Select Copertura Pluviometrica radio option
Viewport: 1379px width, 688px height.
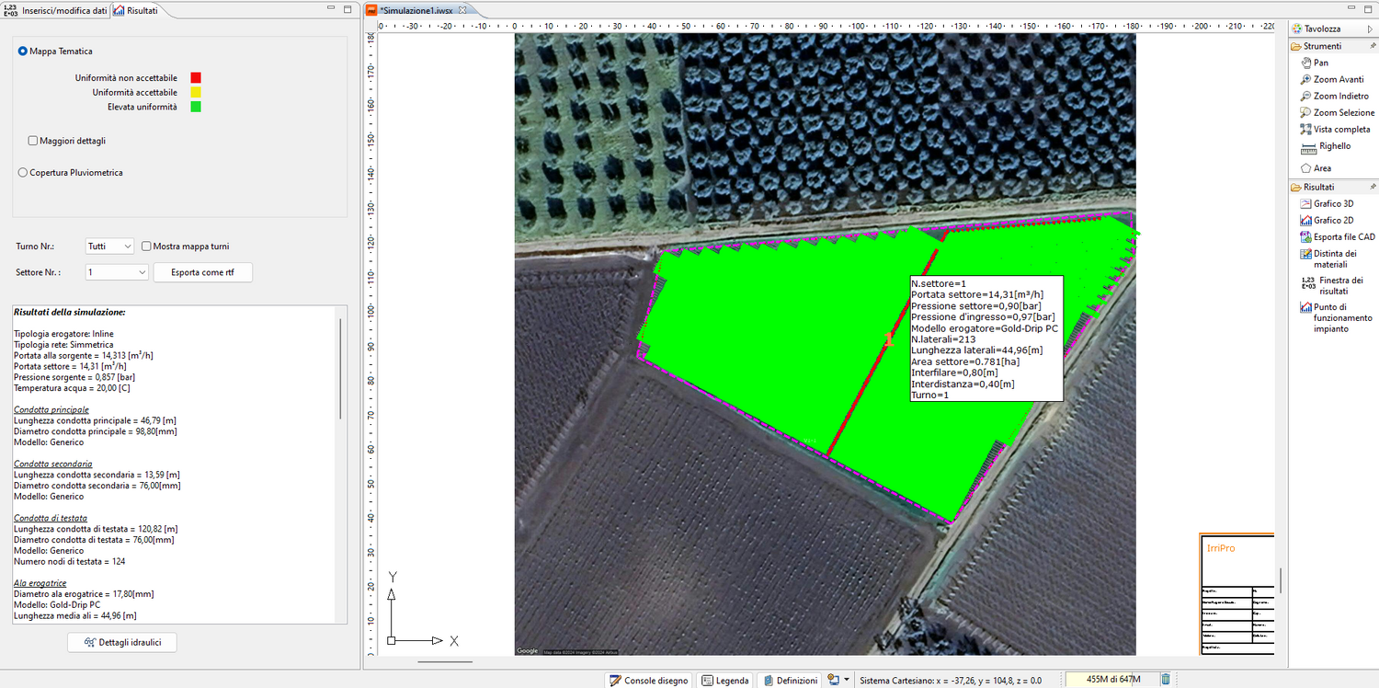point(23,172)
